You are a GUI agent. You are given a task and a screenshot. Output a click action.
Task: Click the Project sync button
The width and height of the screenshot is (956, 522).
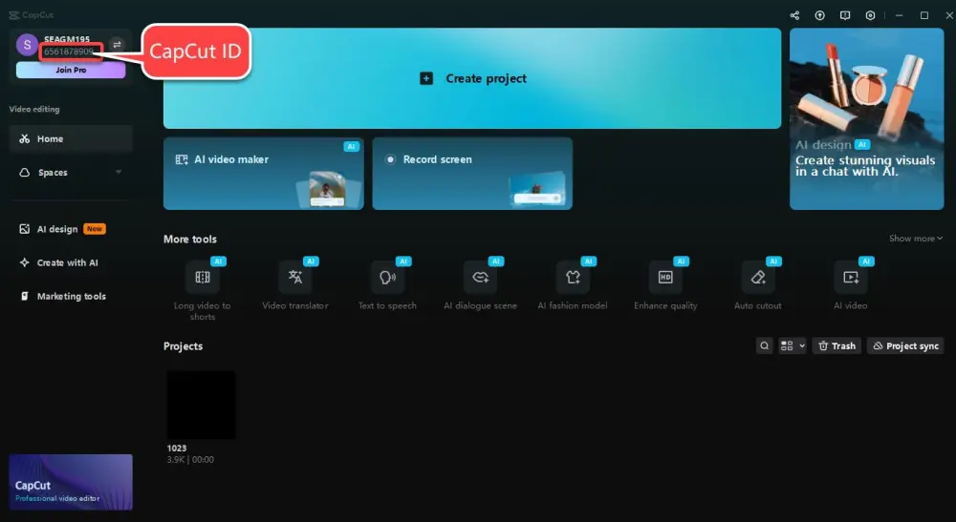(x=904, y=346)
